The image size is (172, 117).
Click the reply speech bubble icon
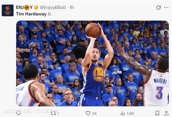click(19, 113)
